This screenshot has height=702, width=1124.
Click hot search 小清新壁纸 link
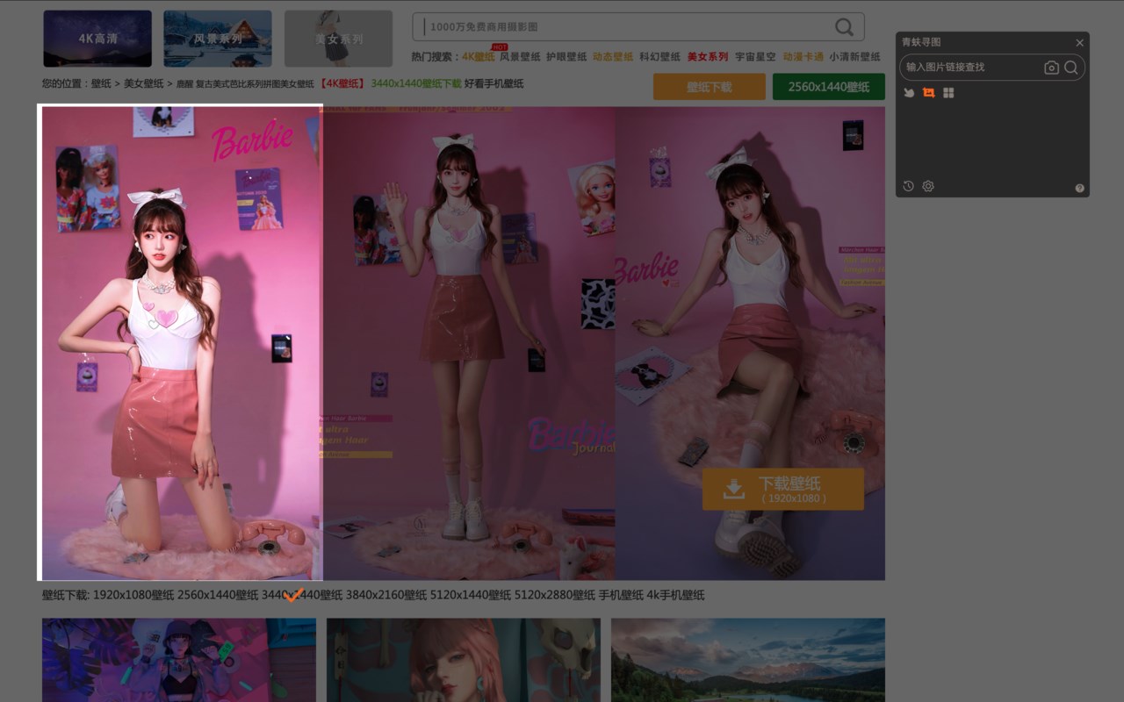(854, 56)
